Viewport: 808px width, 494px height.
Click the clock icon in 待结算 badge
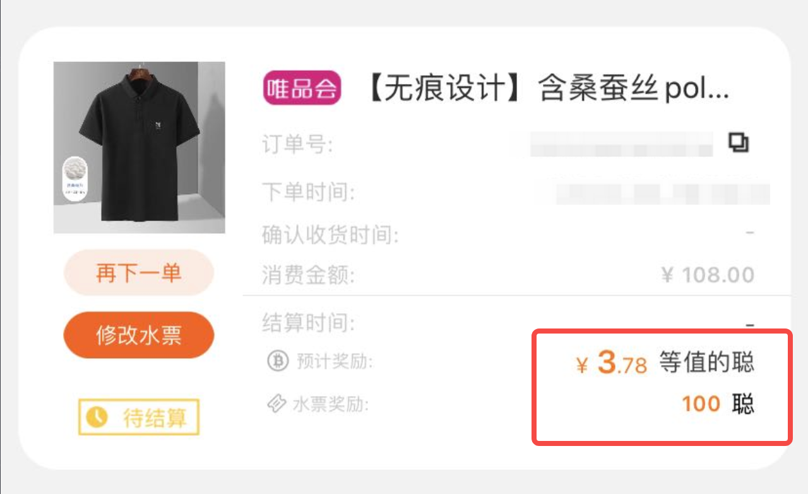pyautogui.click(x=97, y=418)
